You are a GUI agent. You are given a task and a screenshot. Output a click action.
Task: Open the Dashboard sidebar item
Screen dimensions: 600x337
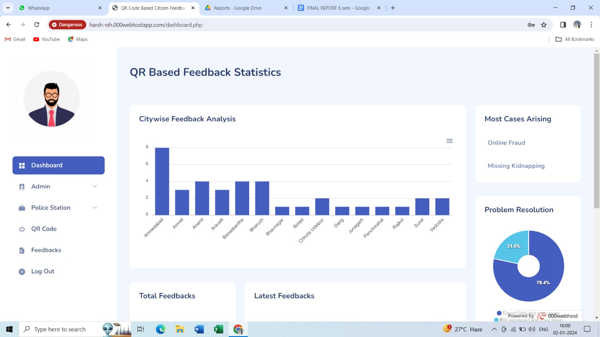[58, 166]
